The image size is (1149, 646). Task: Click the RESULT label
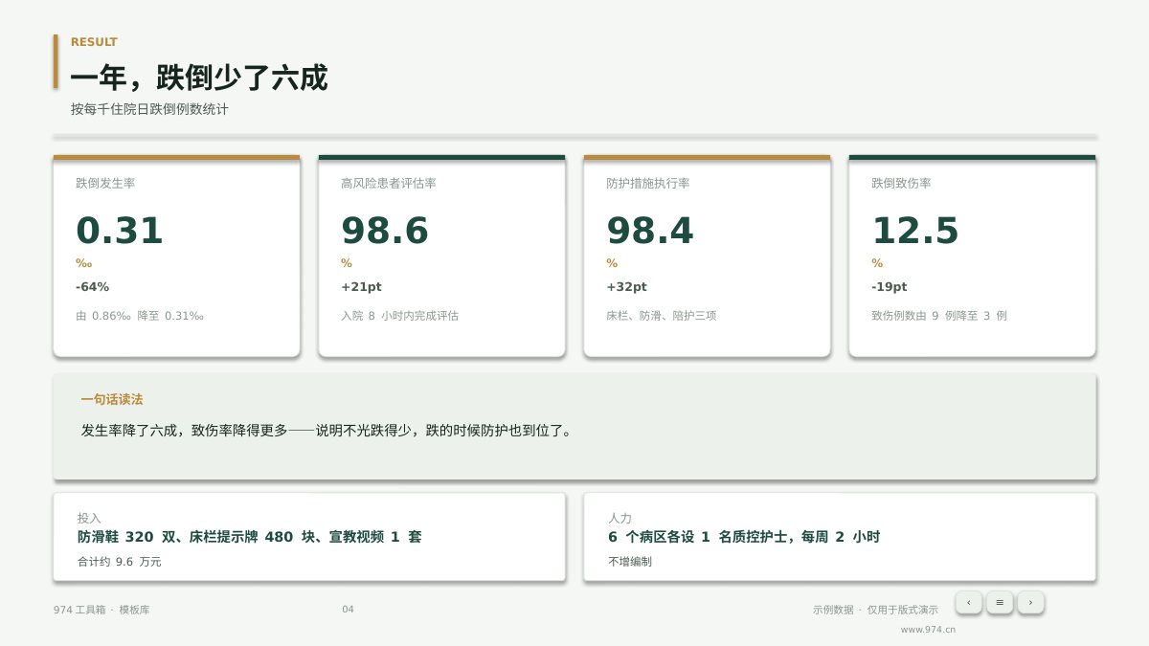click(x=94, y=42)
